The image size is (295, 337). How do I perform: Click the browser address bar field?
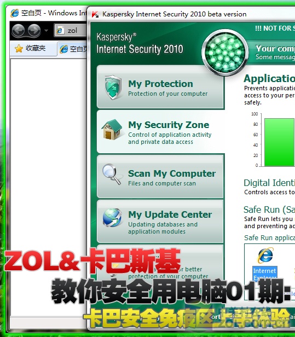tap(71, 30)
